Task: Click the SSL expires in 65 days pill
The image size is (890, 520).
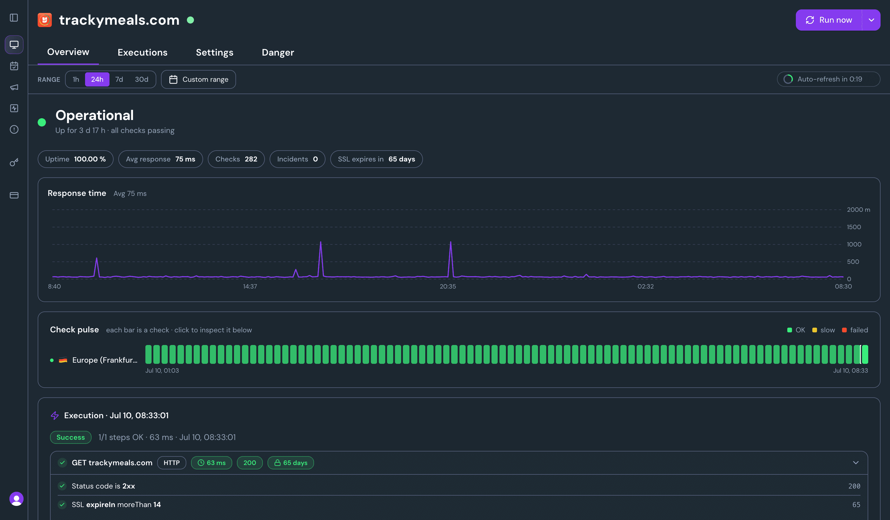Action: [376, 159]
